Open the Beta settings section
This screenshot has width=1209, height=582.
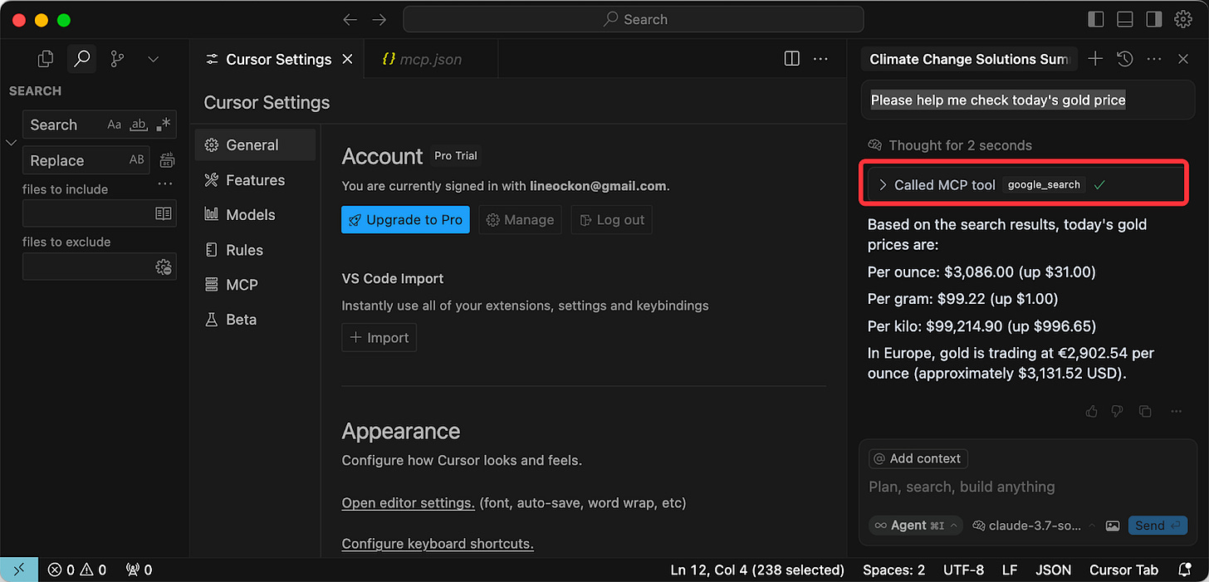pos(255,320)
